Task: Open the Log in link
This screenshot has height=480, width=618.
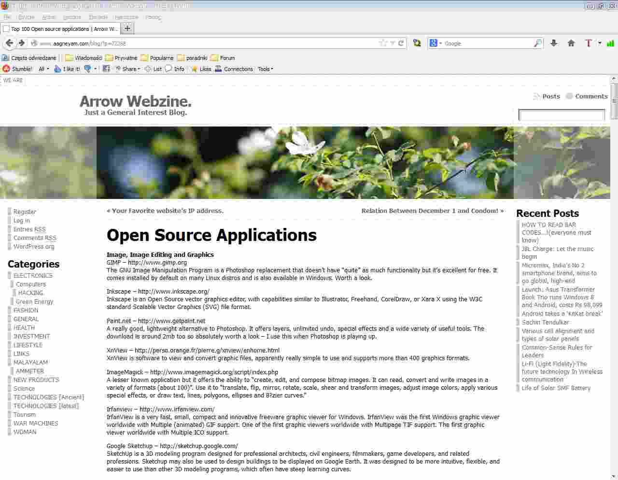Action: pyautogui.click(x=22, y=220)
